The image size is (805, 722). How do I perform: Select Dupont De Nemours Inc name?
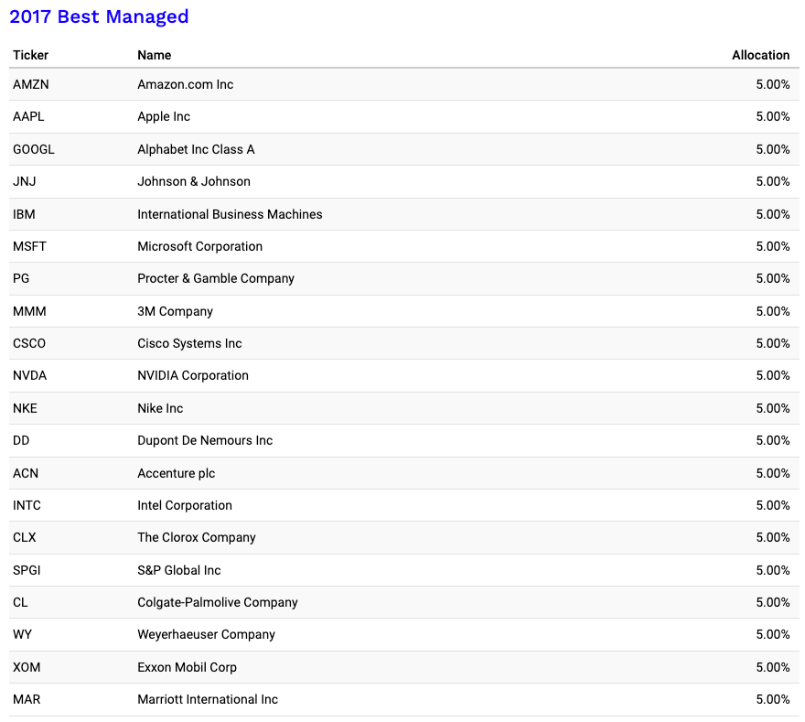click(205, 440)
